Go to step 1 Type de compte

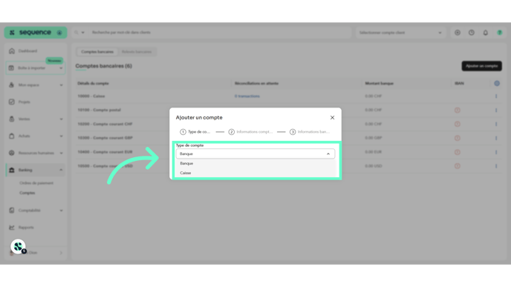pyautogui.click(x=195, y=132)
